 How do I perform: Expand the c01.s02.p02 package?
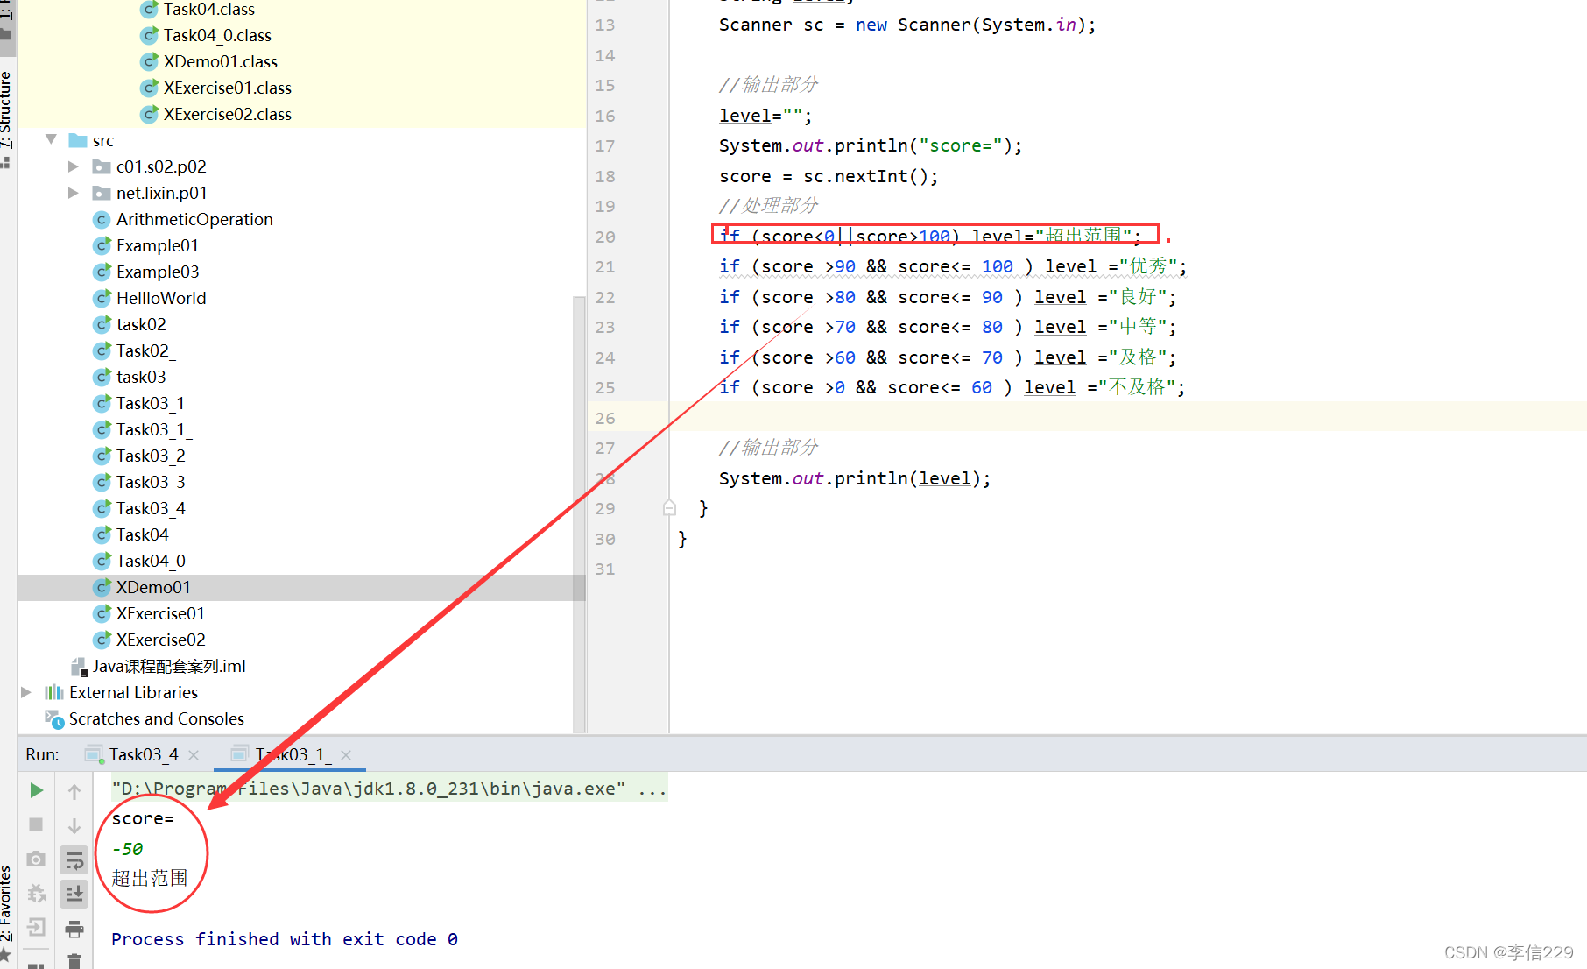point(74,166)
